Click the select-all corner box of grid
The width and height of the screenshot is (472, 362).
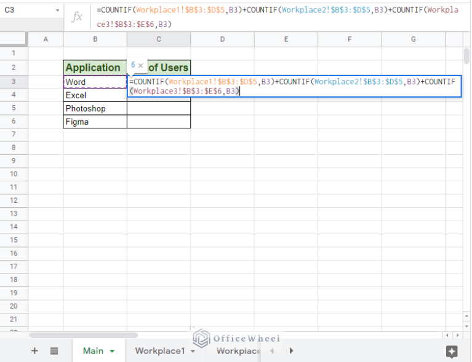coord(14,39)
